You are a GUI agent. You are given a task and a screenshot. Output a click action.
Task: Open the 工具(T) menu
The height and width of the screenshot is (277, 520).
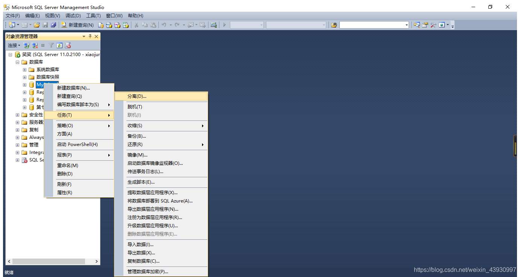coord(93,16)
